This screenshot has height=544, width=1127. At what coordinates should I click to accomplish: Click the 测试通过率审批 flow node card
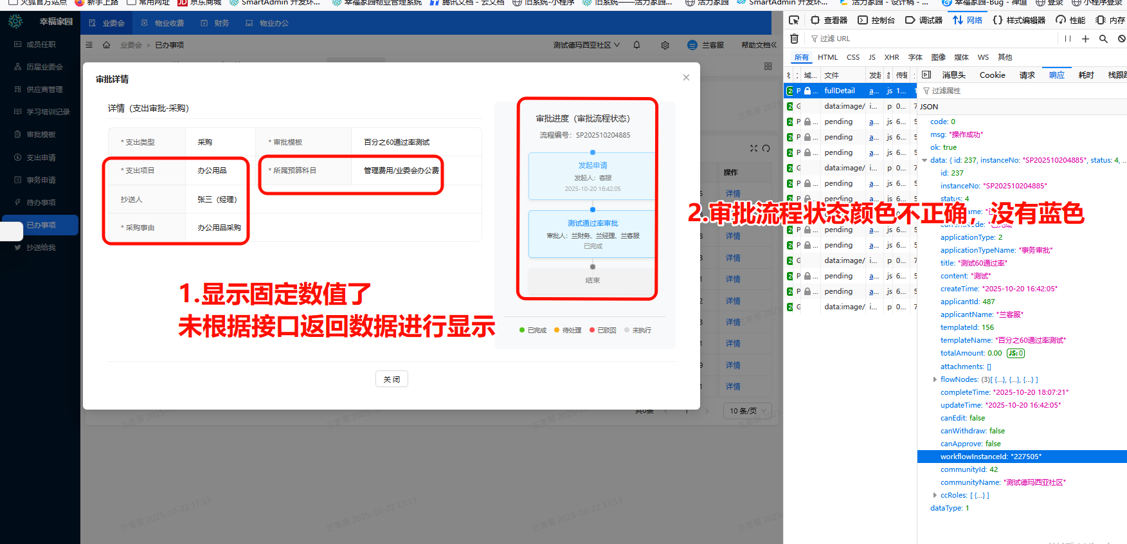click(x=592, y=234)
